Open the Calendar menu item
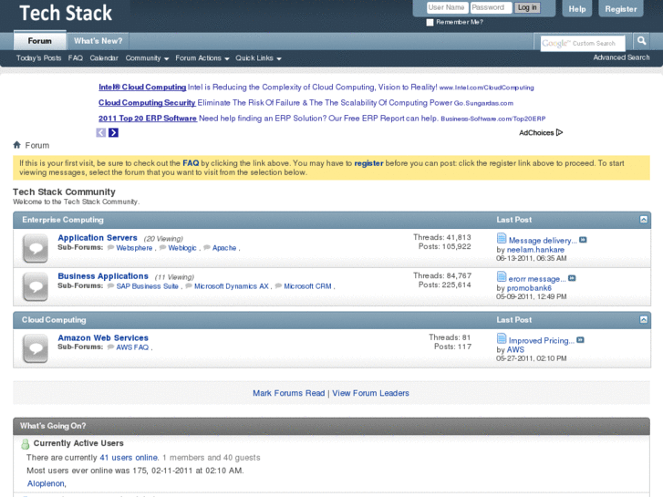Viewport: 663px width, 497px height. (x=104, y=58)
